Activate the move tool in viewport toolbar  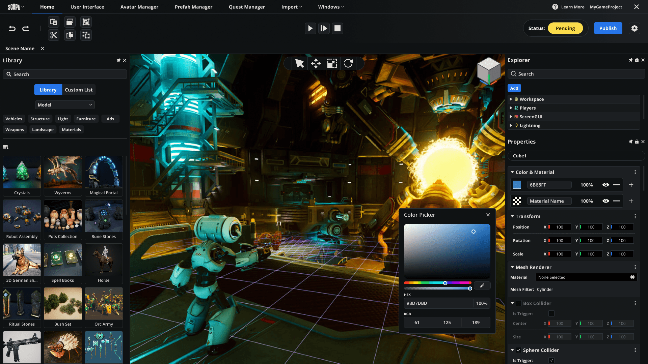316,63
